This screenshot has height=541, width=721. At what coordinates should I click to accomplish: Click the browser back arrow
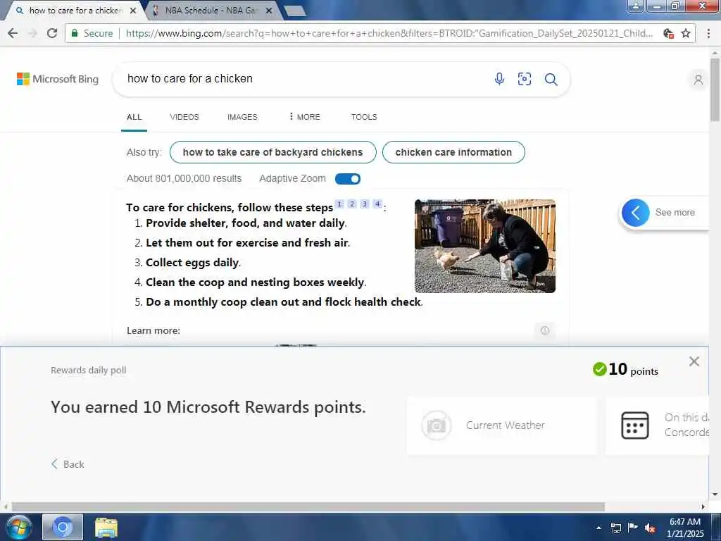(x=13, y=33)
